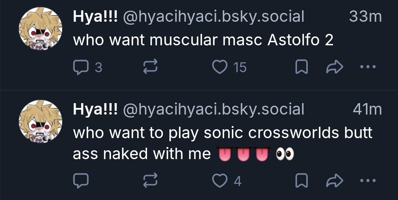
Task: Open Hya!!! profile name on the sonic post
Action: click(95, 109)
